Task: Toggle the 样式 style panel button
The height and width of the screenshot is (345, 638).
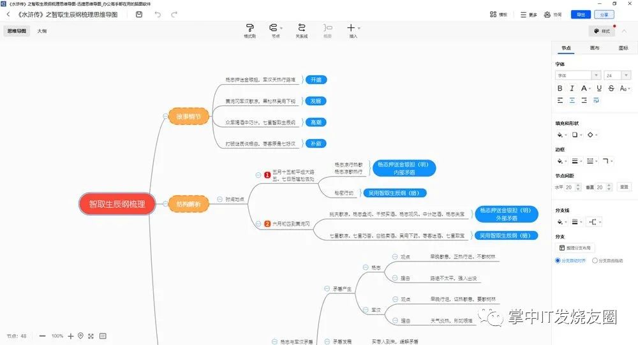Action: (x=602, y=31)
